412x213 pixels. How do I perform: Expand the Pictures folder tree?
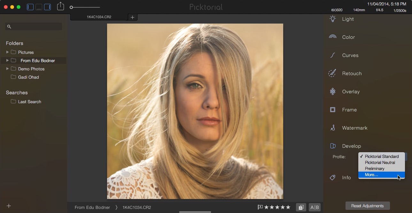click(7, 52)
